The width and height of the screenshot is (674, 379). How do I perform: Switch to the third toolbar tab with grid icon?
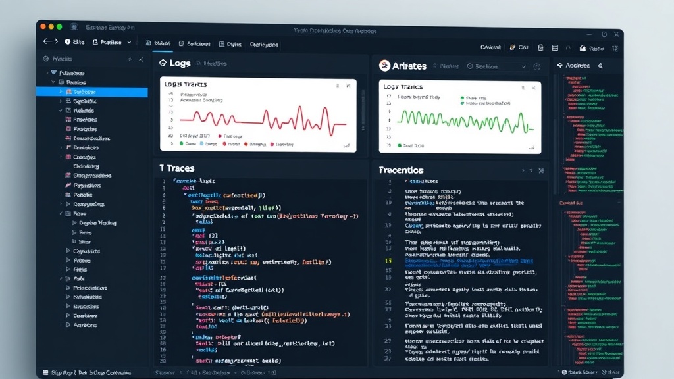tap(230, 44)
